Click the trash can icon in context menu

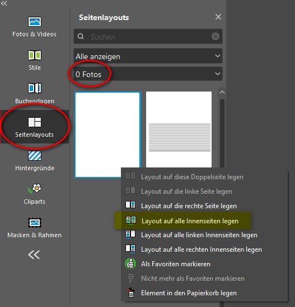click(130, 292)
